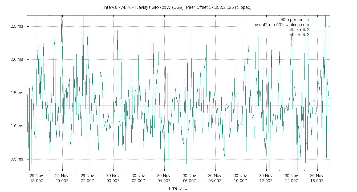Click the teal offset+rtt/2 legend line sample
Viewport: 357px width, 192px height.
point(319,30)
